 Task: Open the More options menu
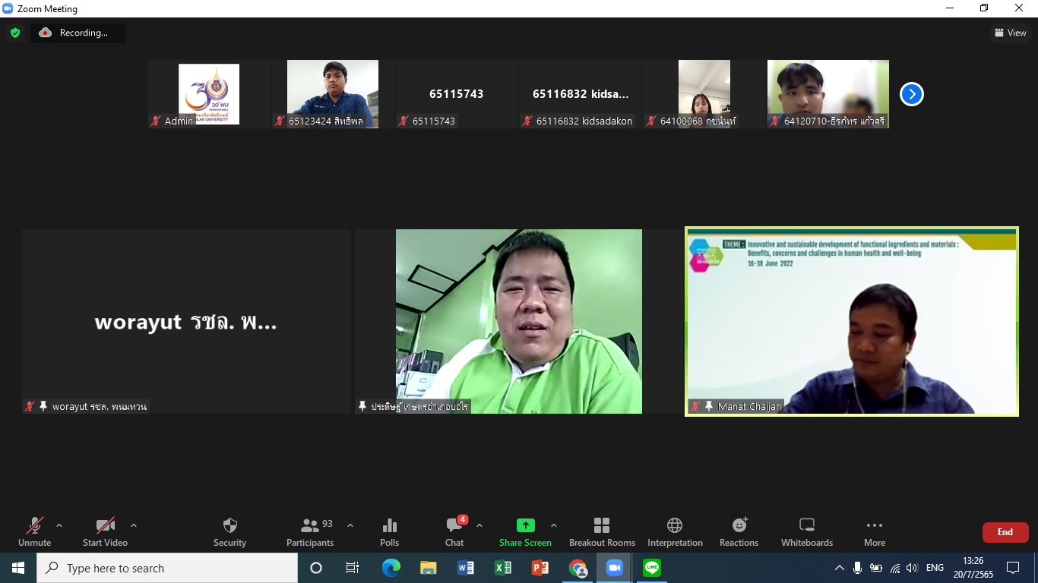coord(875,531)
